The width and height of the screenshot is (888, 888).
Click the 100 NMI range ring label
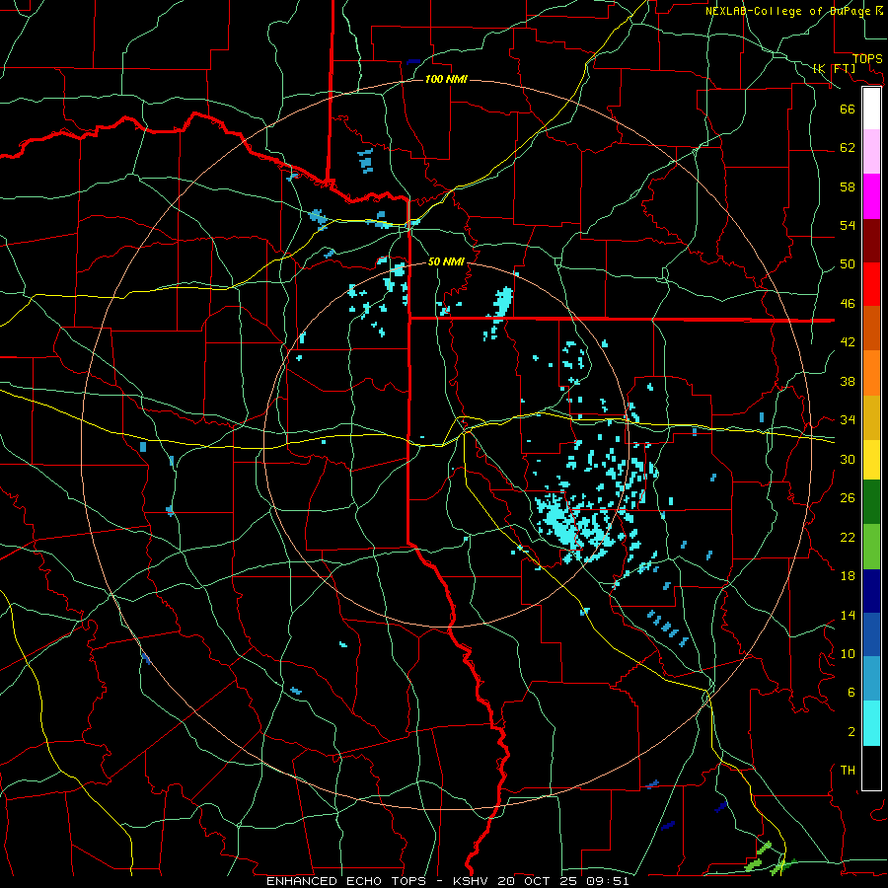[446, 79]
